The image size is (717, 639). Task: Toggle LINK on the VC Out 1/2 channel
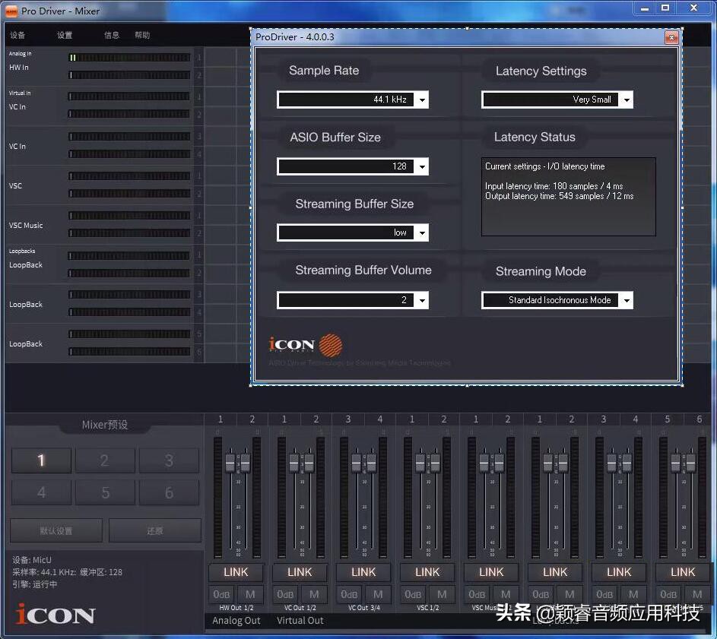point(300,572)
